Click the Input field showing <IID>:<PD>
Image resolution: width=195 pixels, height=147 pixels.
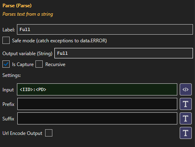[97, 89]
